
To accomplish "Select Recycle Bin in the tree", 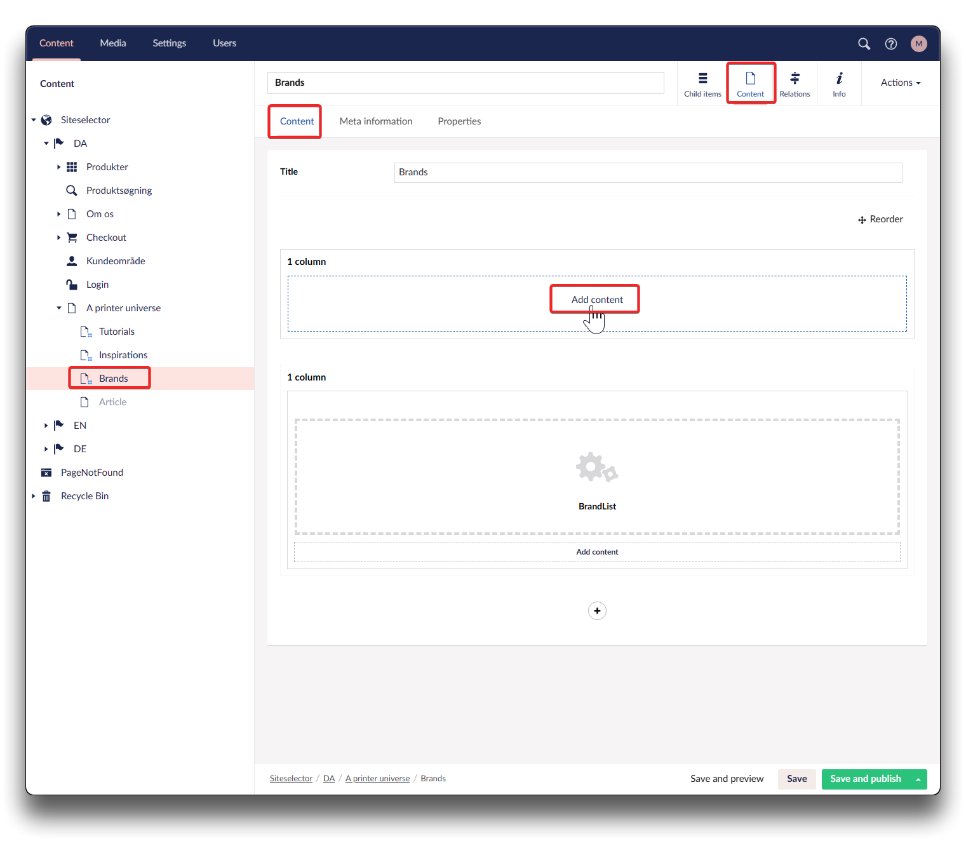I will point(84,496).
